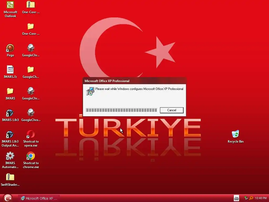Select GoogleChr... installer icon beside Pego
The height and width of the screenshot is (202, 269).
click(31, 48)
